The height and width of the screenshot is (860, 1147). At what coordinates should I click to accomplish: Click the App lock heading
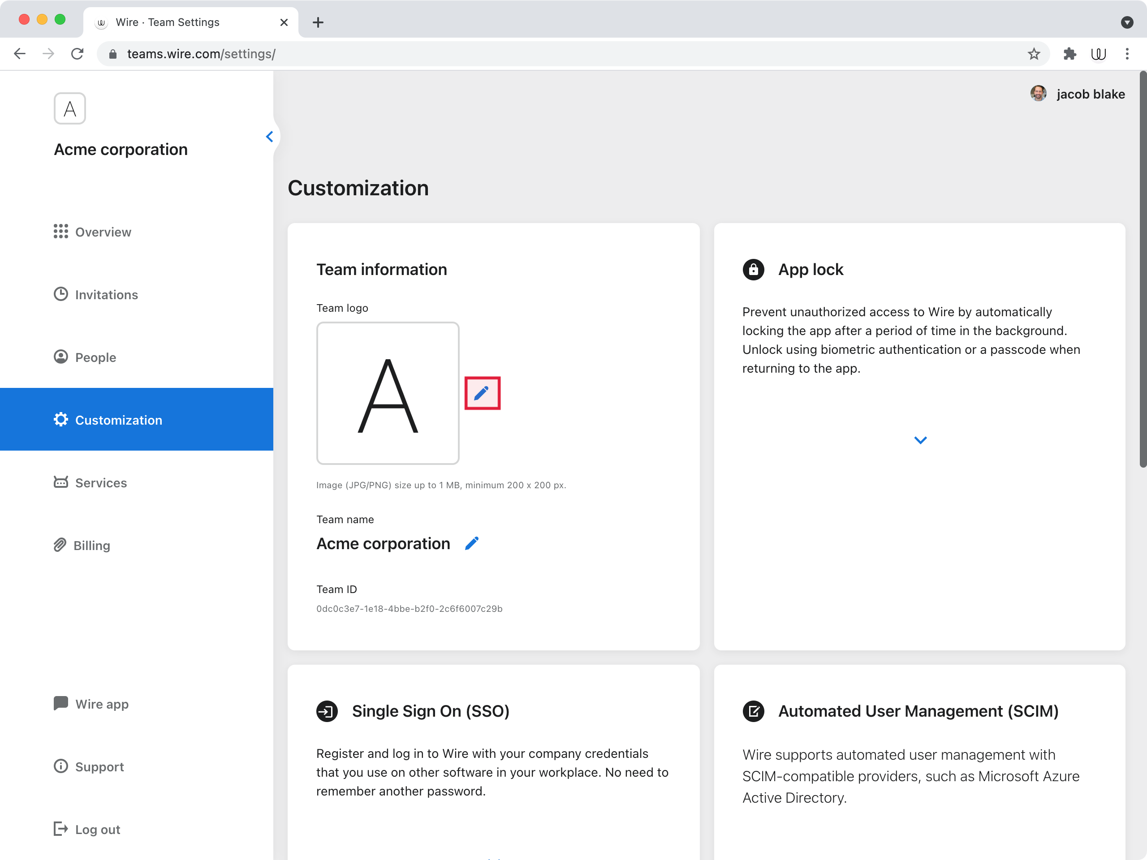tap(811, 270)
